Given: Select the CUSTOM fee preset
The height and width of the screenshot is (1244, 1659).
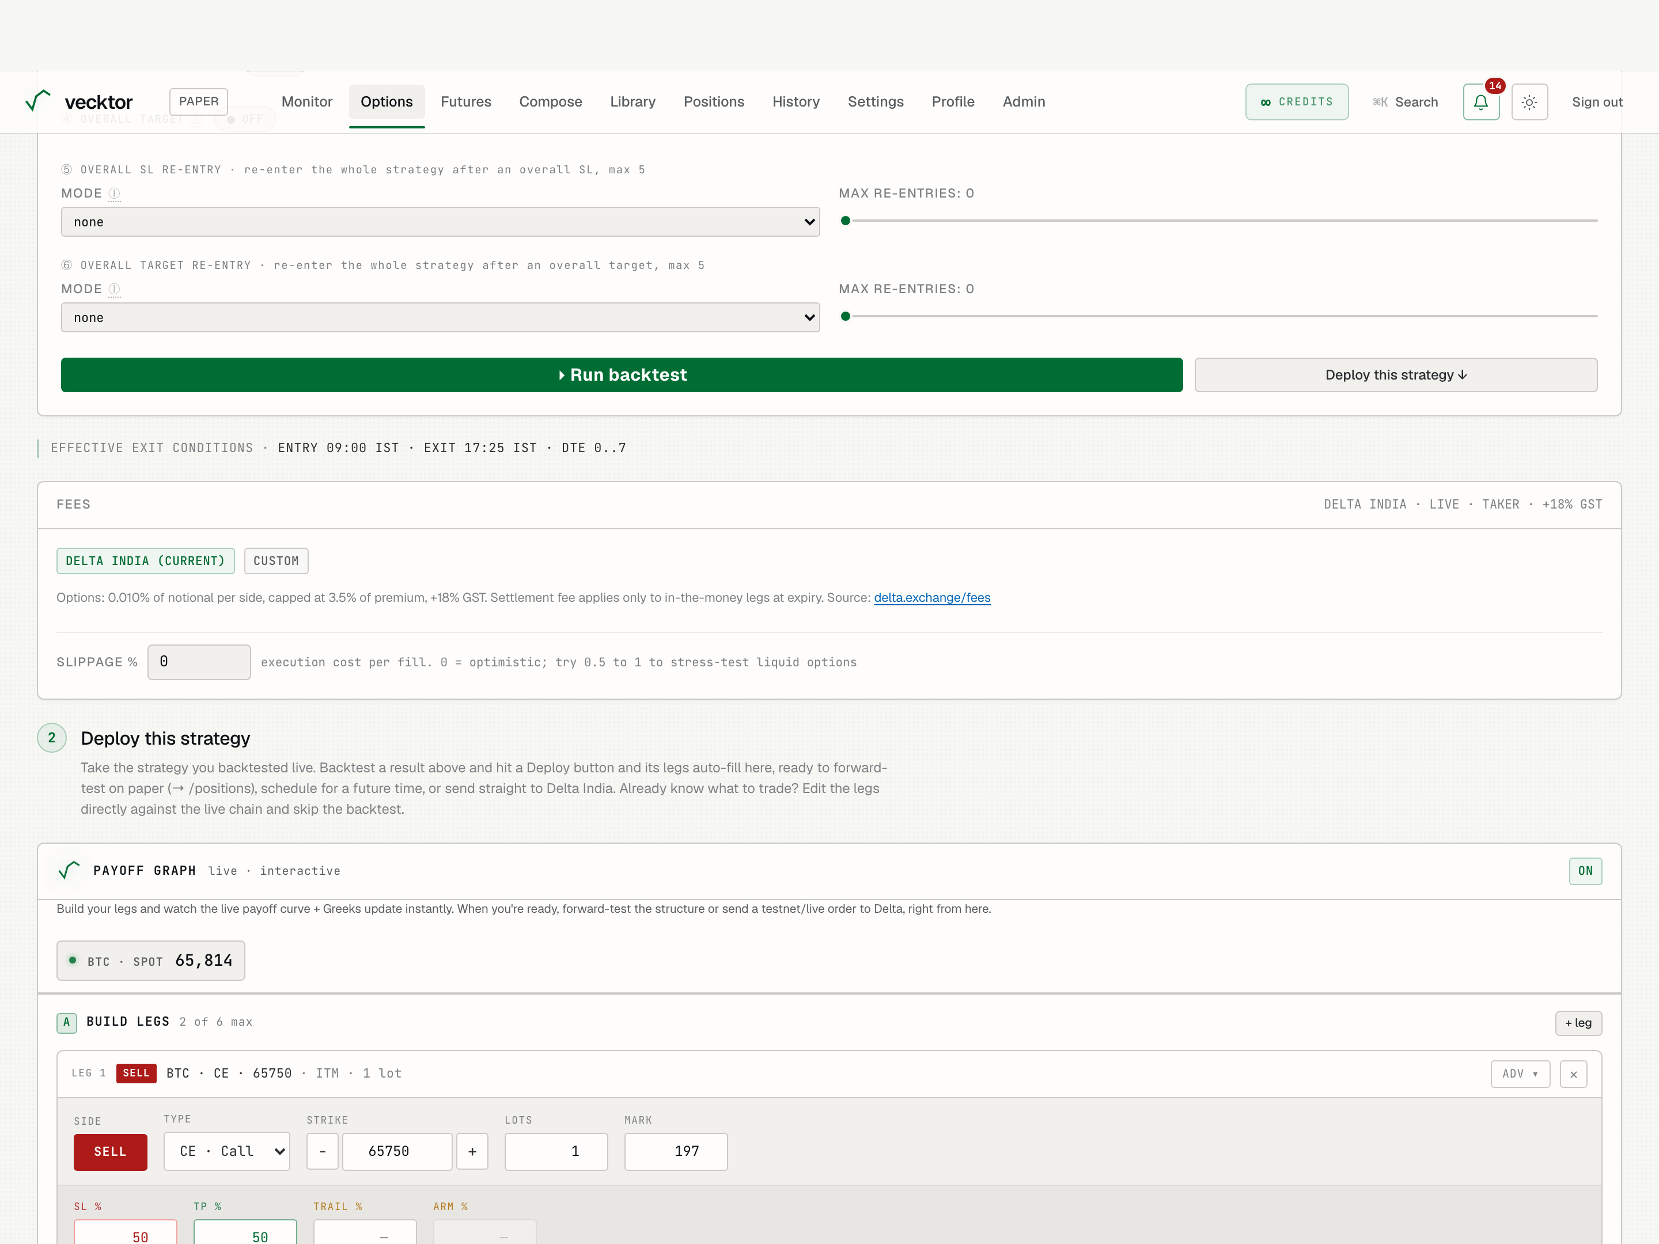Looking at the screenshot, I should pos(276,561).
